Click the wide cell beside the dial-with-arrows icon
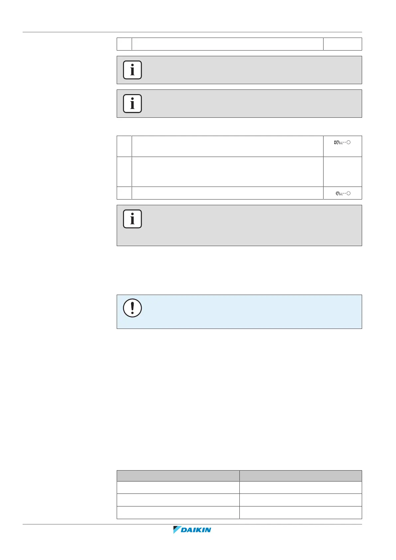 (x=227, y=146)
